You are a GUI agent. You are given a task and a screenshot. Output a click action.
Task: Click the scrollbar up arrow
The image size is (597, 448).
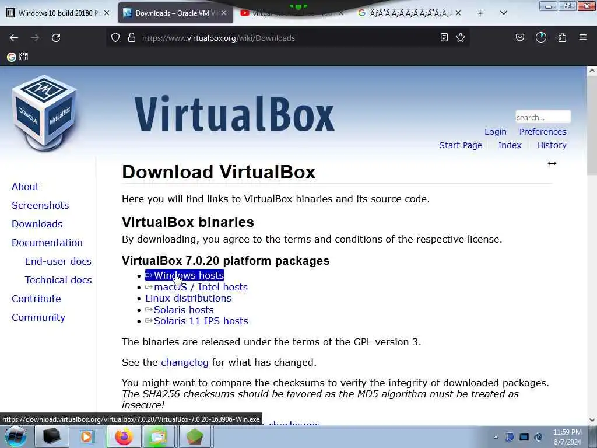click(x=592, y=71)
